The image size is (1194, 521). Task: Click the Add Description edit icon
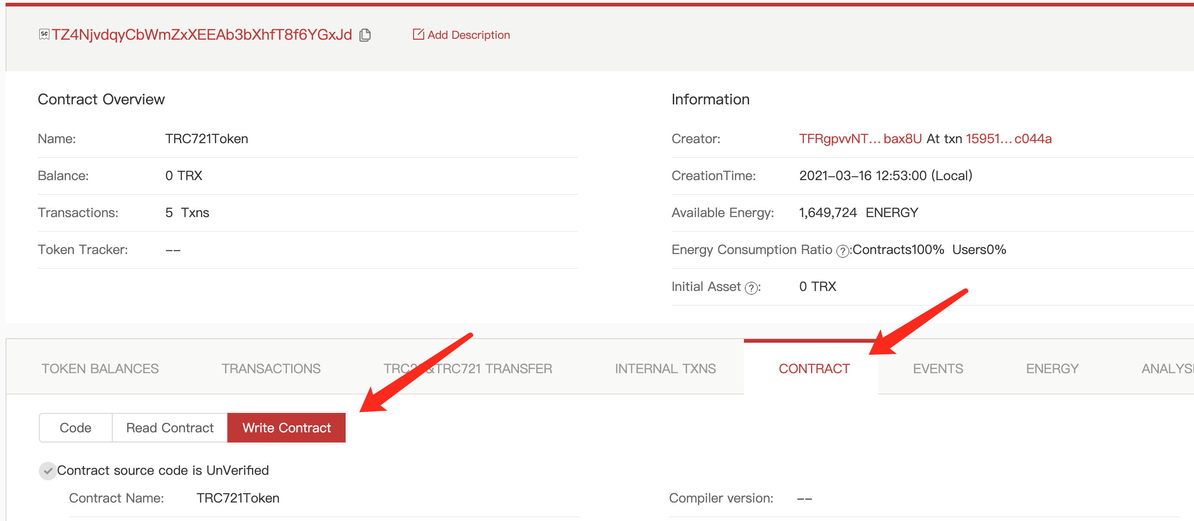pyautogui.click(x=418, y=34)
